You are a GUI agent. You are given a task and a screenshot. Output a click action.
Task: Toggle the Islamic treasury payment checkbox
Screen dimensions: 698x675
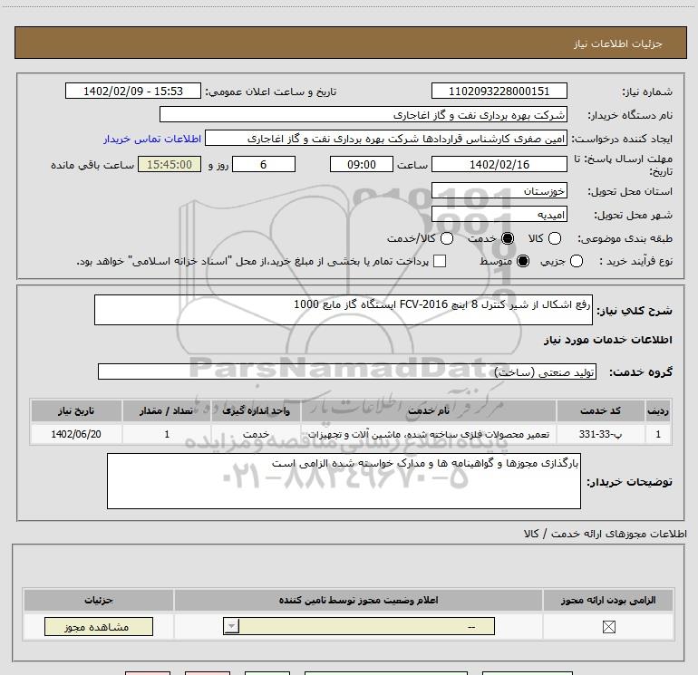pyautogui.click(x=440, y=261)
